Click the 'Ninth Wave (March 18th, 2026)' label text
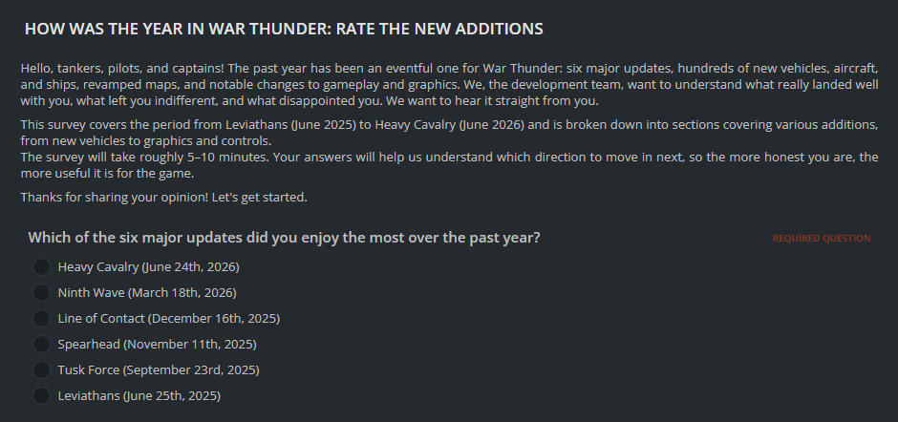The width and height of the screenshot is (898, 422). [x=147, y=292]
